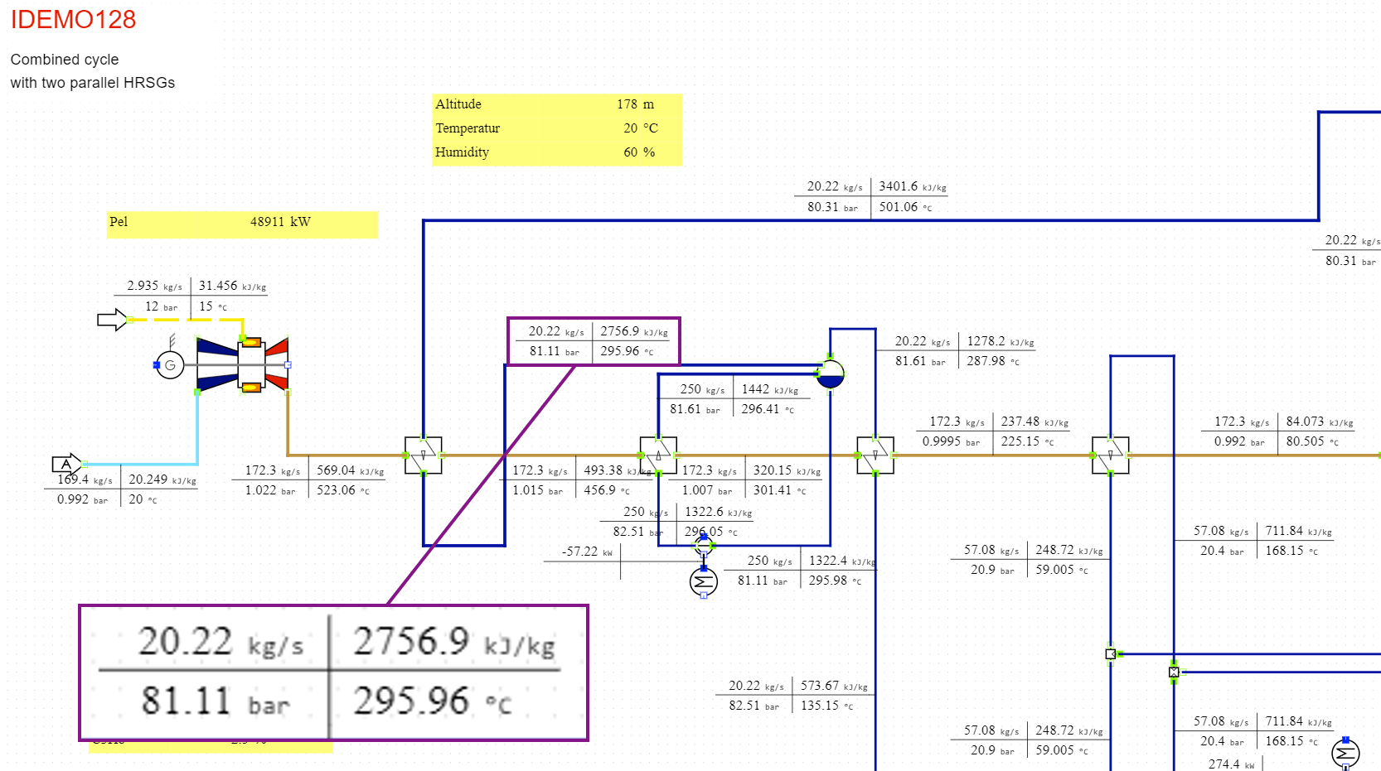
Task: Click the Altitude 178 m value field
Action: pos(635,104)
